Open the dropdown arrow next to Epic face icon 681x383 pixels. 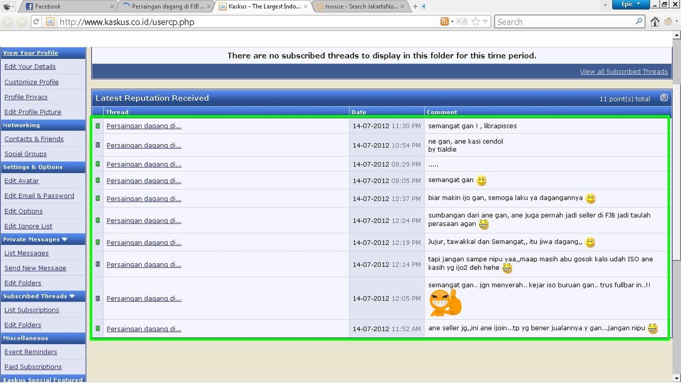coord(677,22)
